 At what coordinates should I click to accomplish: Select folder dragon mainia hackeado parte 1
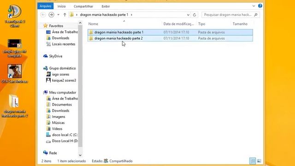pos(170,32)
